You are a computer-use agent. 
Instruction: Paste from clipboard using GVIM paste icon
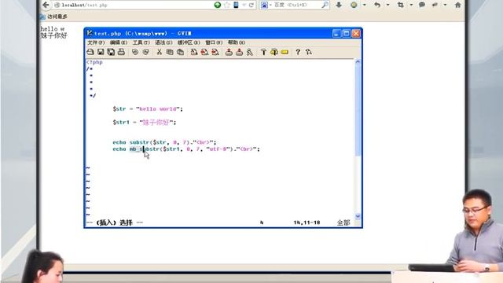(180, 52)
